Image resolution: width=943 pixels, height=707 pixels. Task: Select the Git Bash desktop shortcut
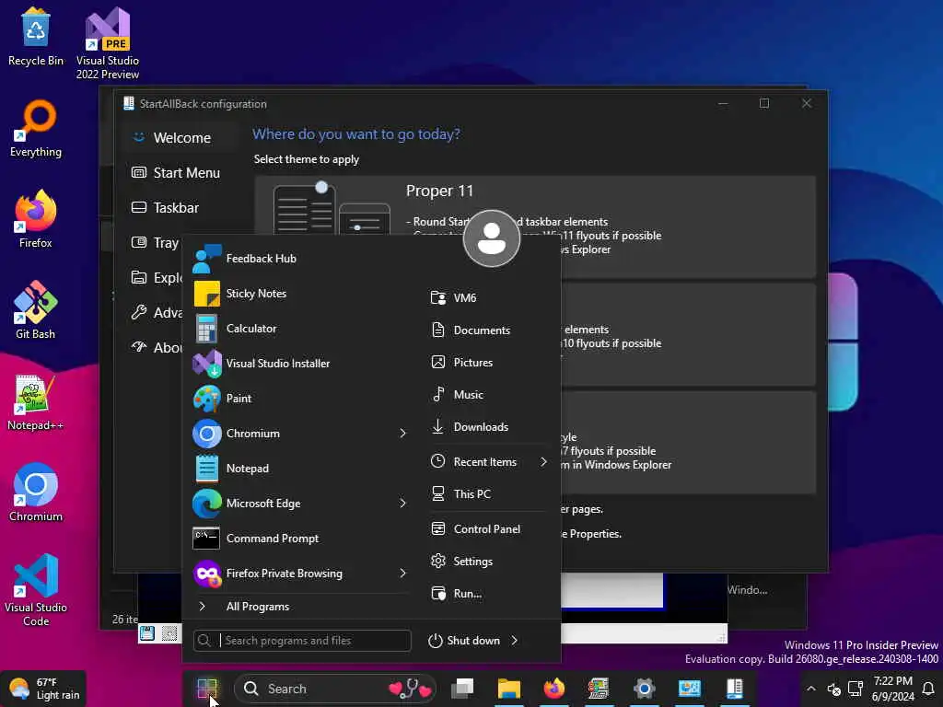click(x=36, y=310)
